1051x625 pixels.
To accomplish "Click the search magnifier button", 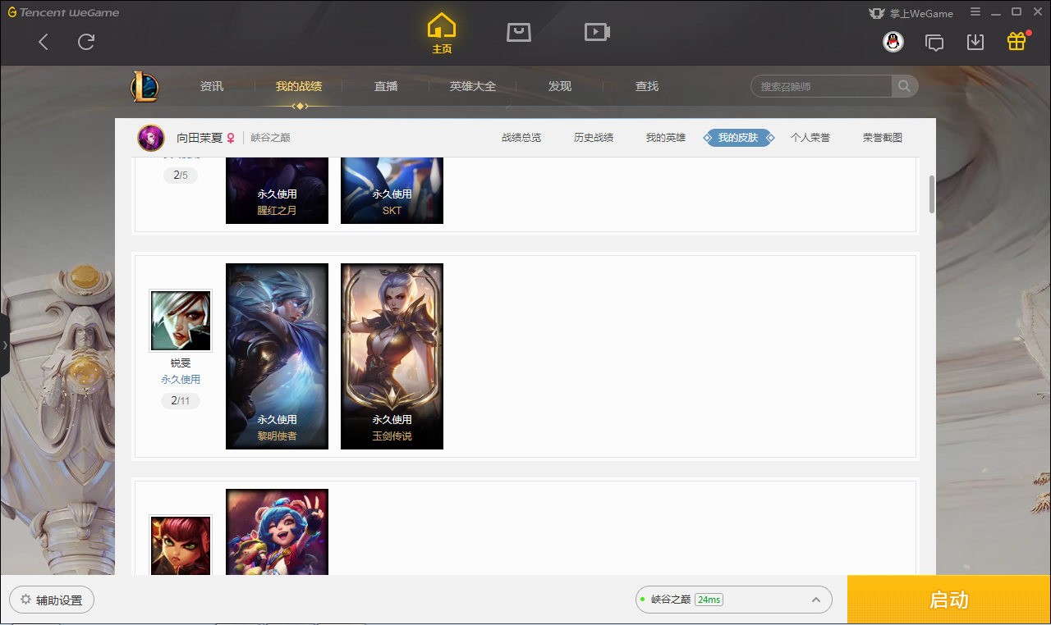I will coord(904,86).
